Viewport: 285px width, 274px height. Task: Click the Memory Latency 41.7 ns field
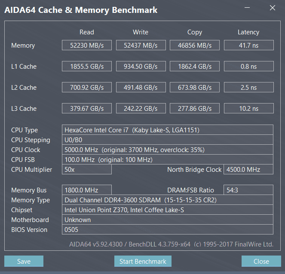[x=248, y=45]
